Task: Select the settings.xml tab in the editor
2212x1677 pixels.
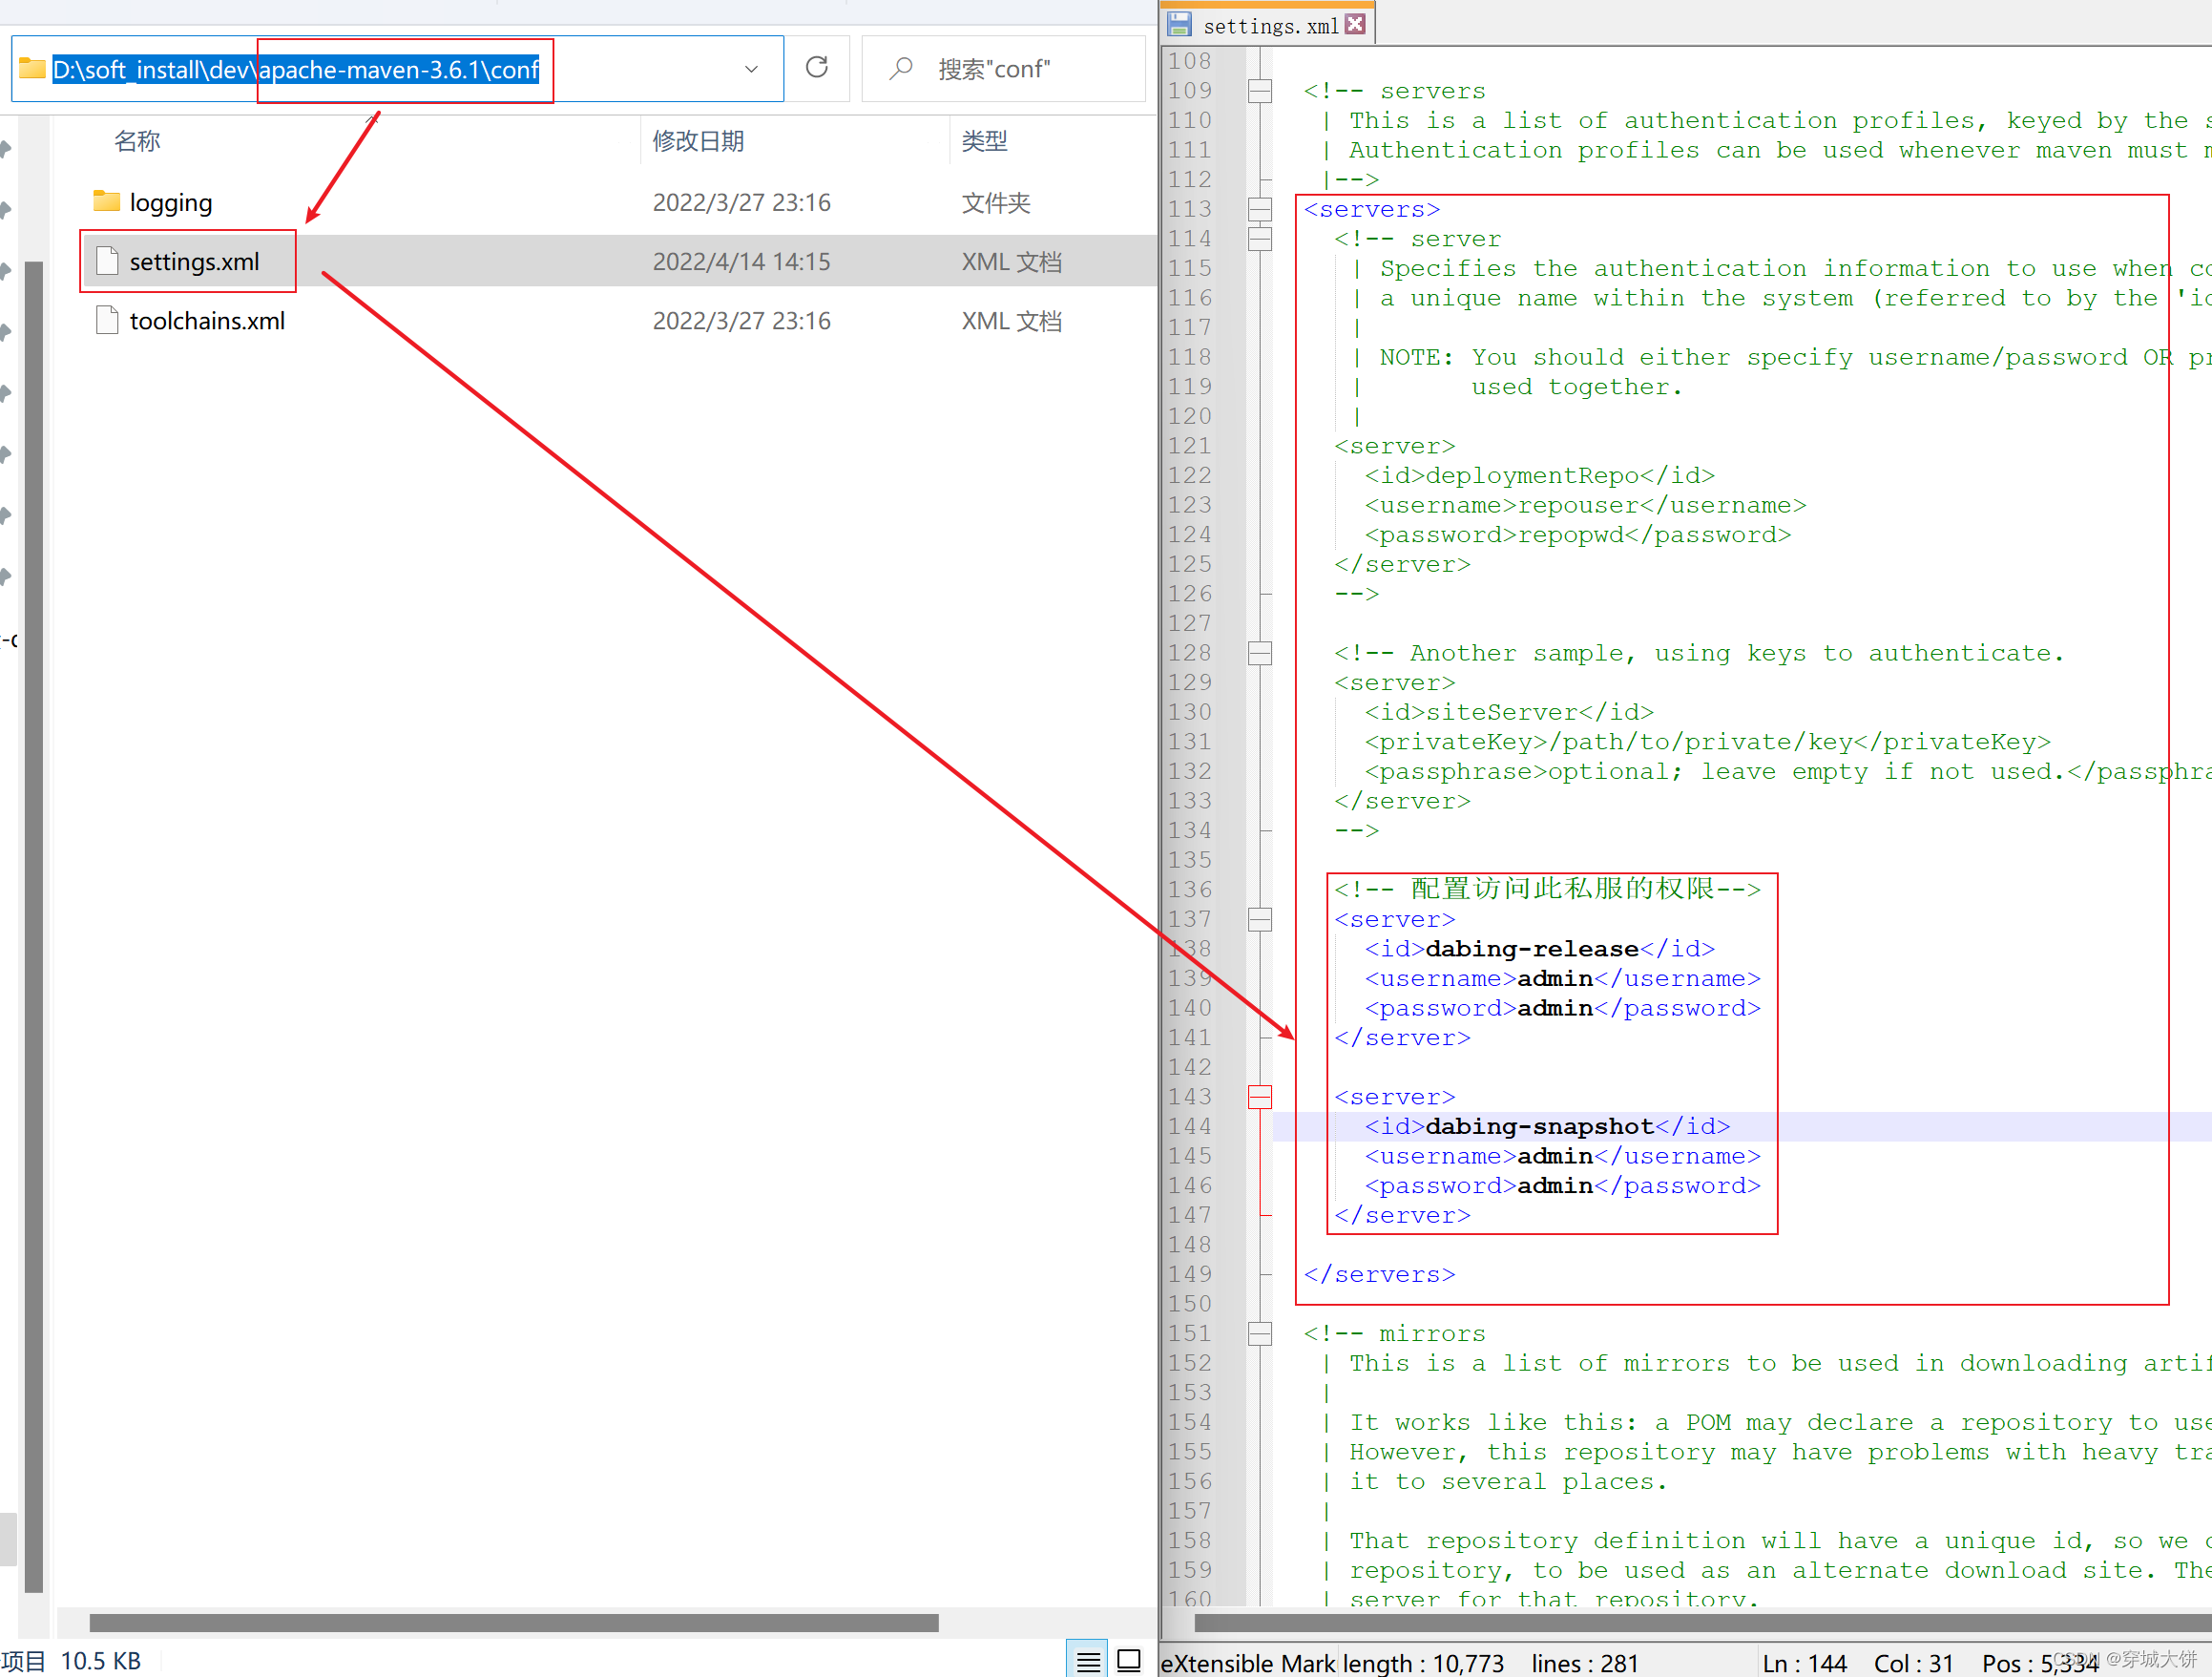Action: 1269,25
